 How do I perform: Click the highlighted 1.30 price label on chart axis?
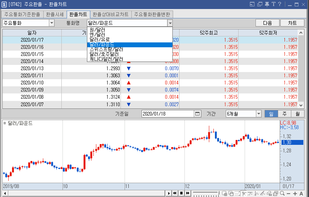(x=292, y=142)
